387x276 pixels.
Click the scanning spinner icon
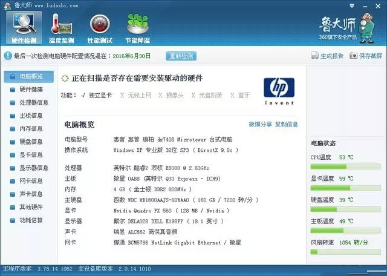65,78
